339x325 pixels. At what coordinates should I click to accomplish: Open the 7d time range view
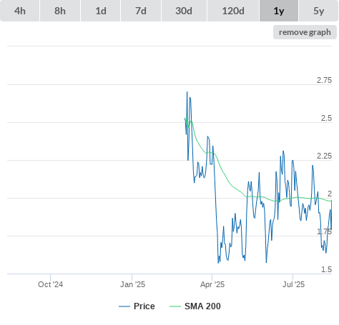pos(141,11)
